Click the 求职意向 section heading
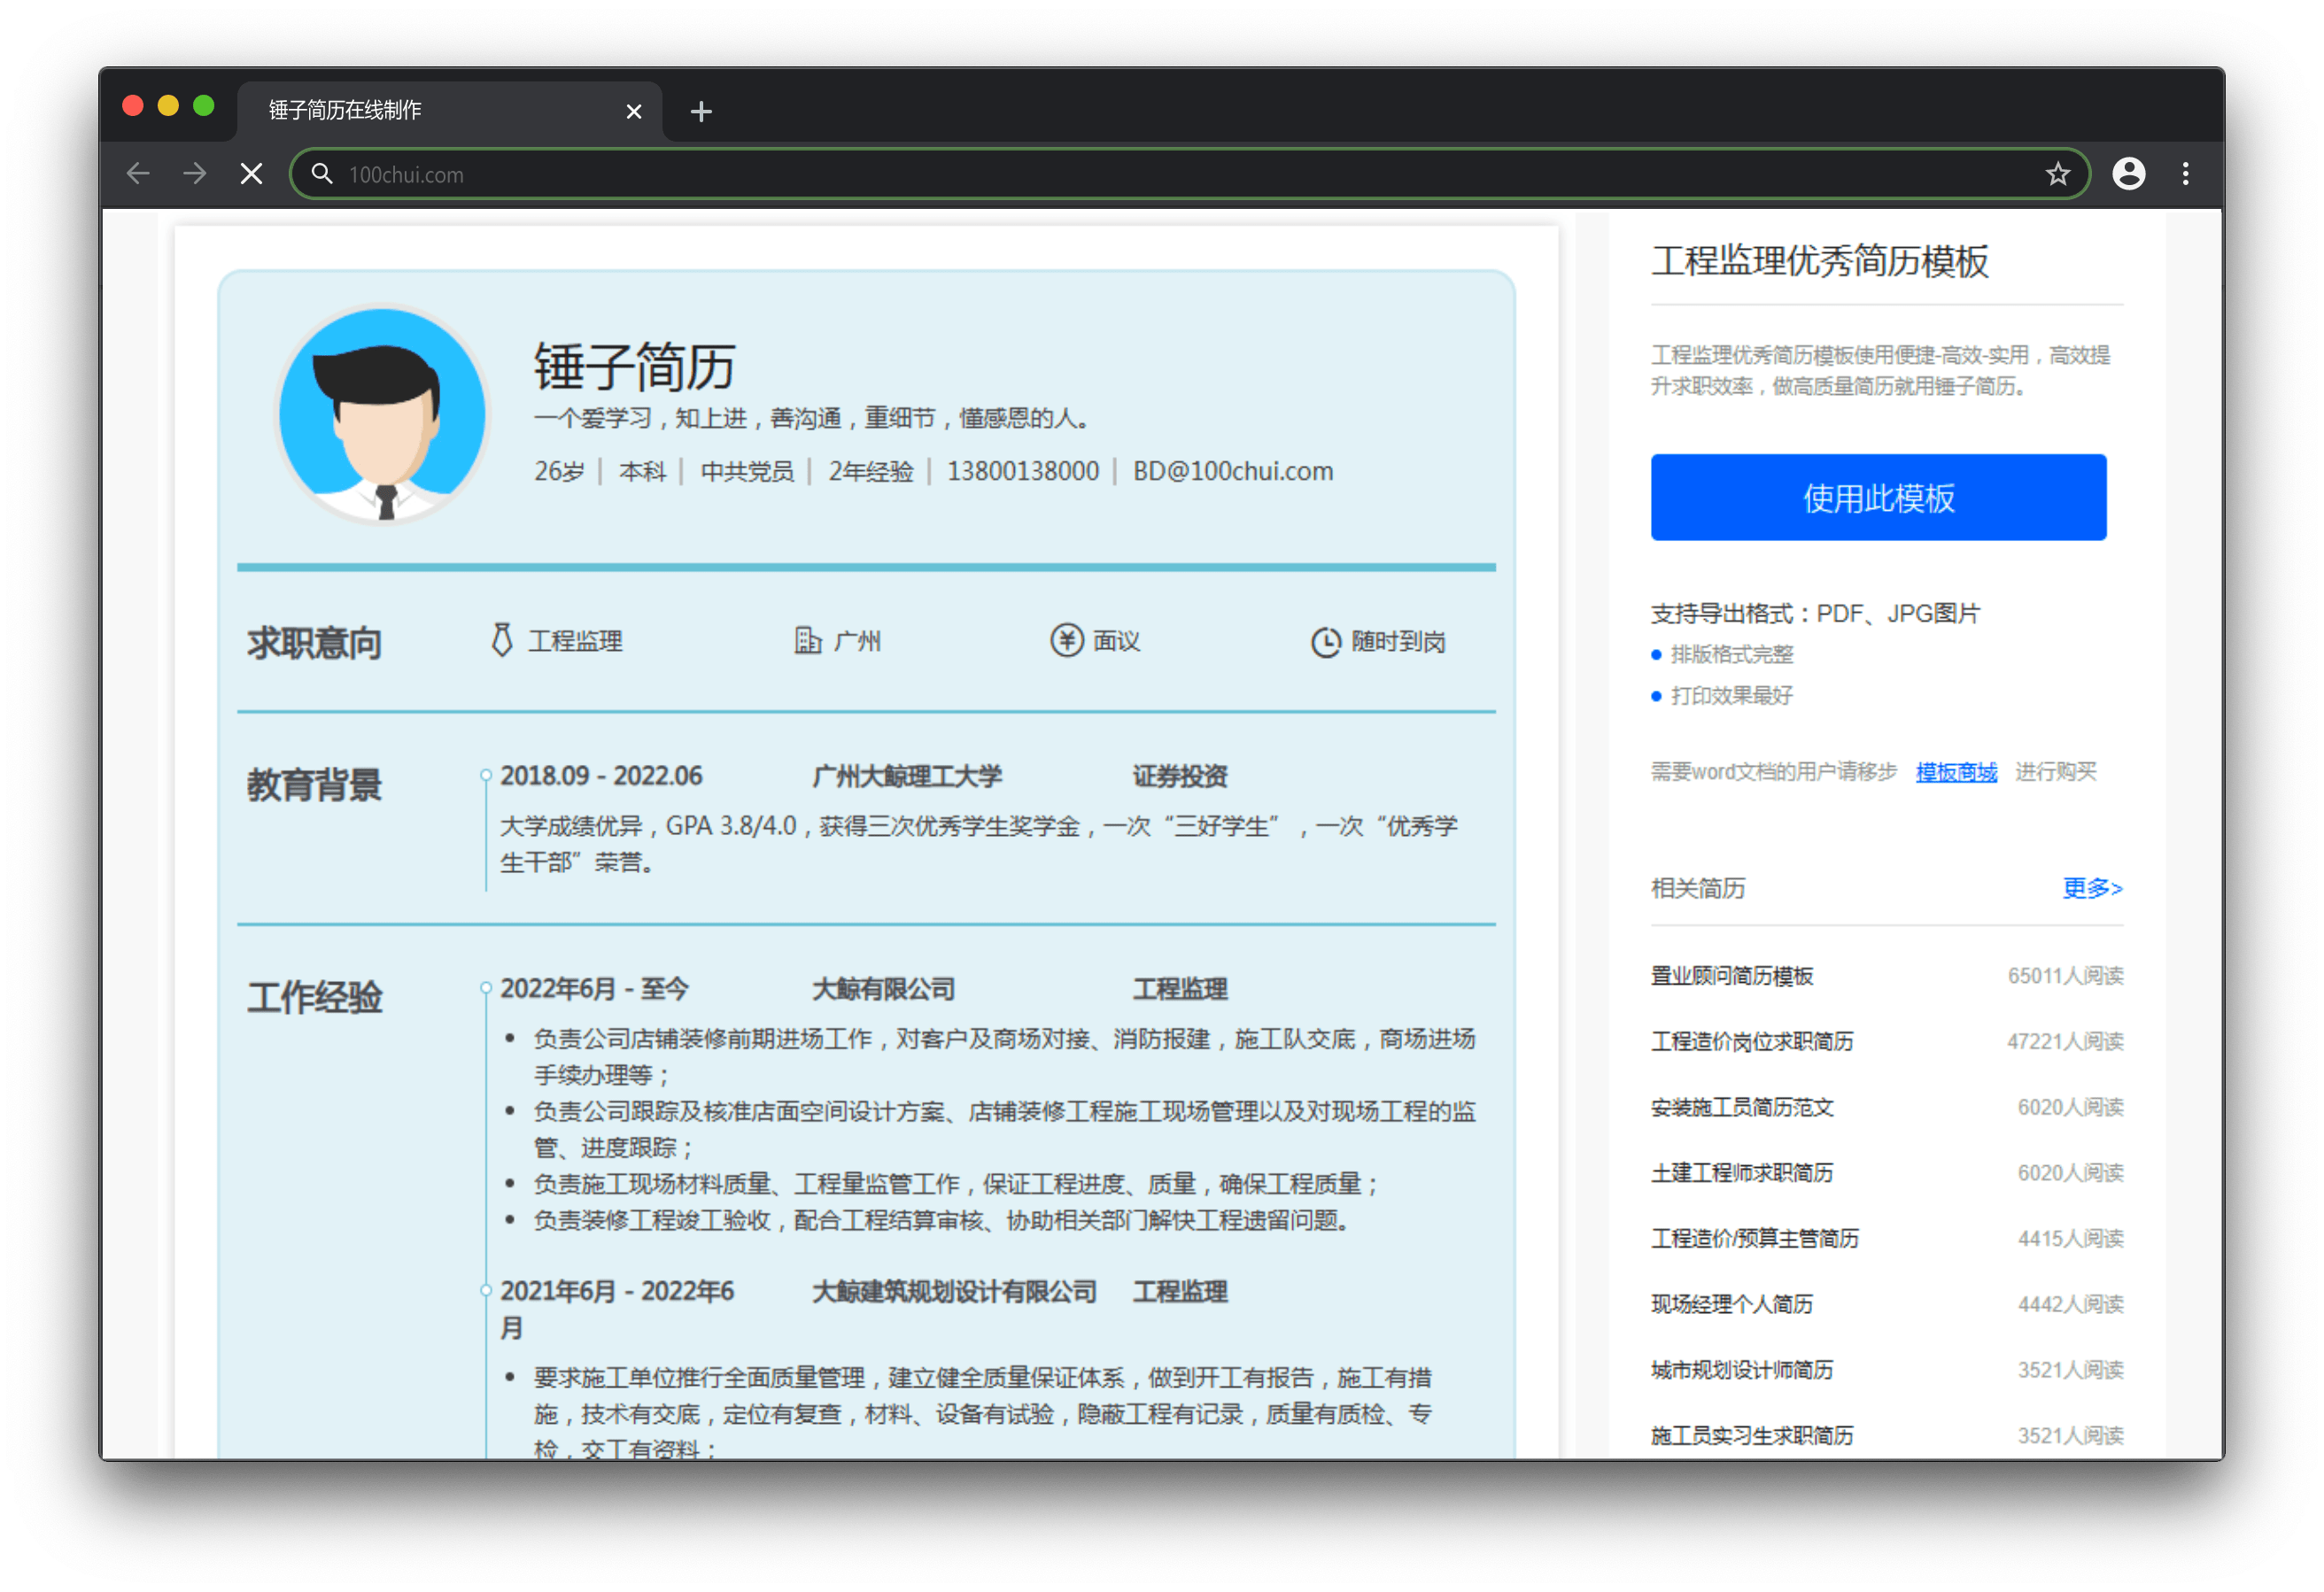The image size is (2324, 1592). click(315, 642)
